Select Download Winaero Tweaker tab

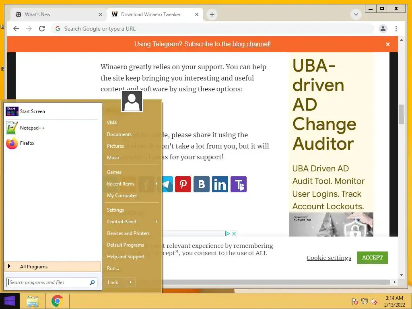pos(155,14)
